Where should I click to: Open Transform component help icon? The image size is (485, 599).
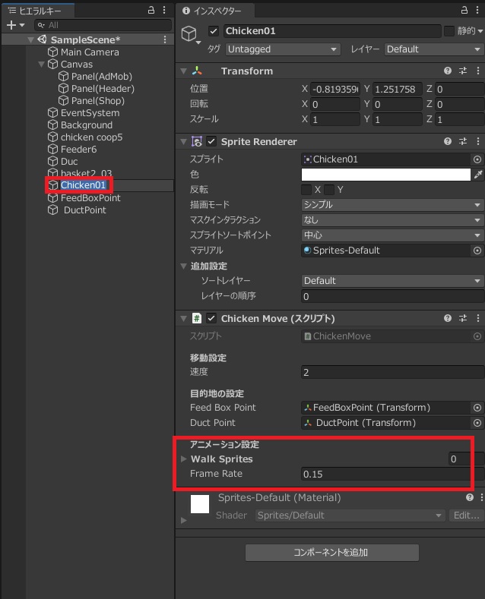[x=448, y=71]
